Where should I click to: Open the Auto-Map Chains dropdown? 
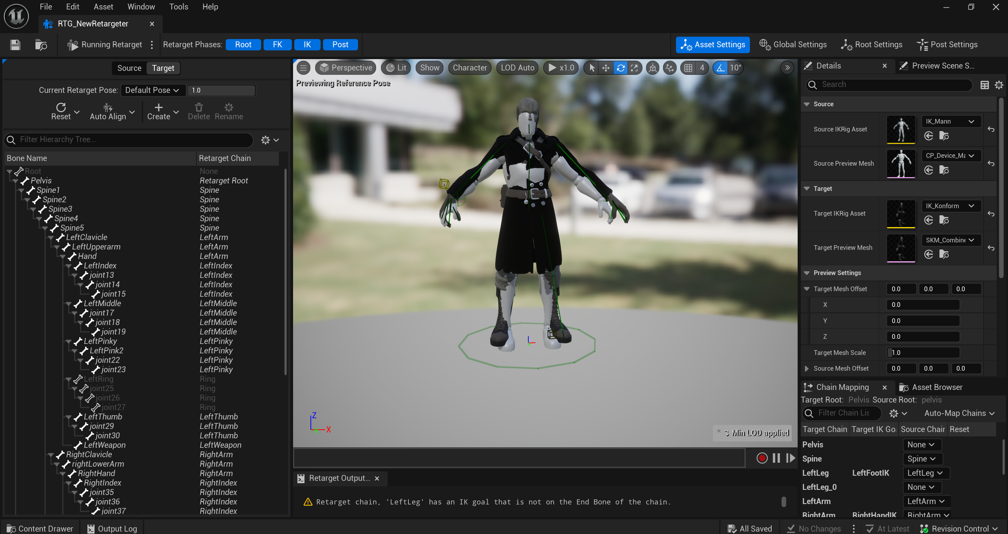point(959,413)
